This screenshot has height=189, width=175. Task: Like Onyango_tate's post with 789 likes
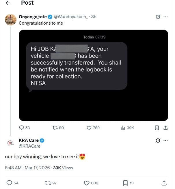coord(89,128)
